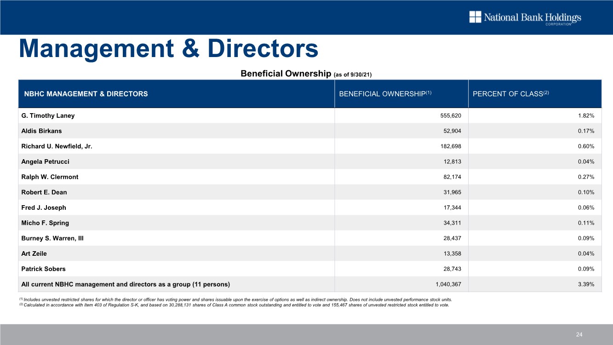613x345 pixels.
Task: Select the value 555,620
Action: click(451, 116)
